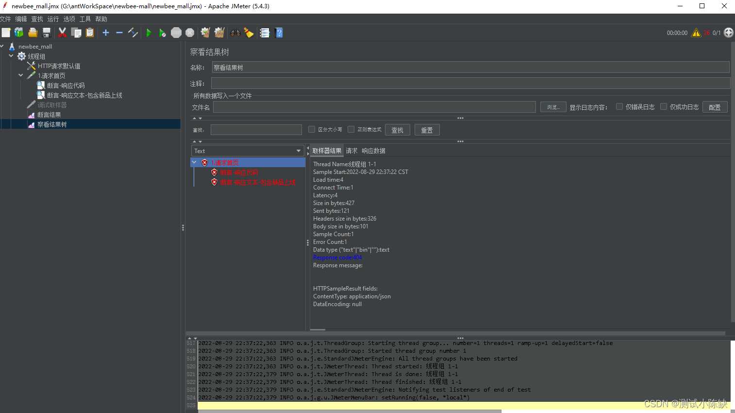Click the Stop sign icon
This screenshot has width=735, height=413.
(x=176, y=33)
